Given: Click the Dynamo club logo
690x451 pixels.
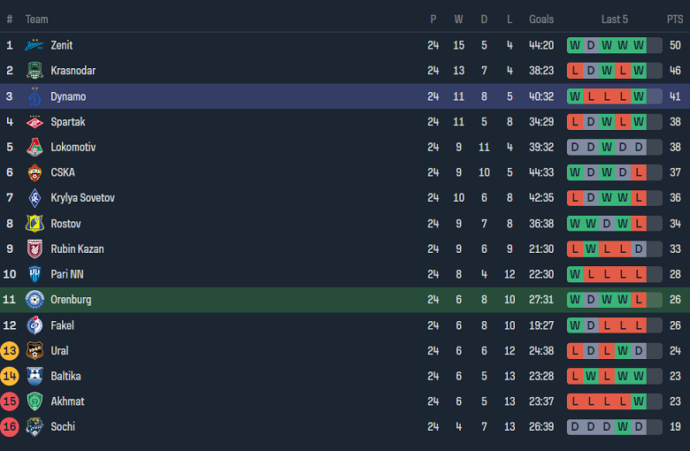Looking at the screenshot, I should click(34, 96).
